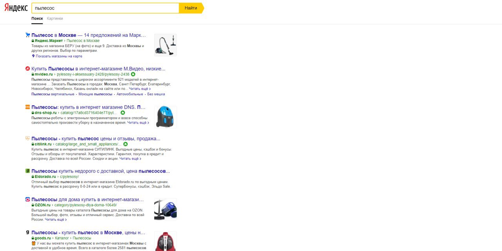
Task: Open the Каталог breadcrumb on goods.ru
Action: click(62, 238)
